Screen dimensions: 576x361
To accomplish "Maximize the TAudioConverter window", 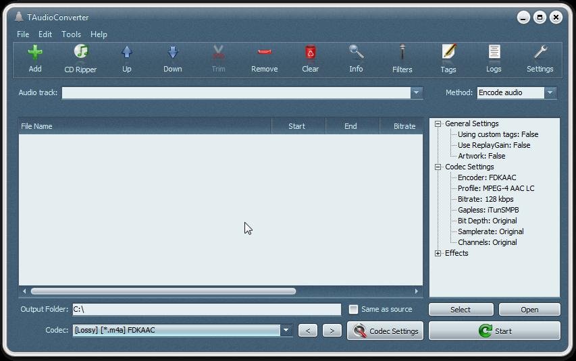I will (x=540, y=18).
